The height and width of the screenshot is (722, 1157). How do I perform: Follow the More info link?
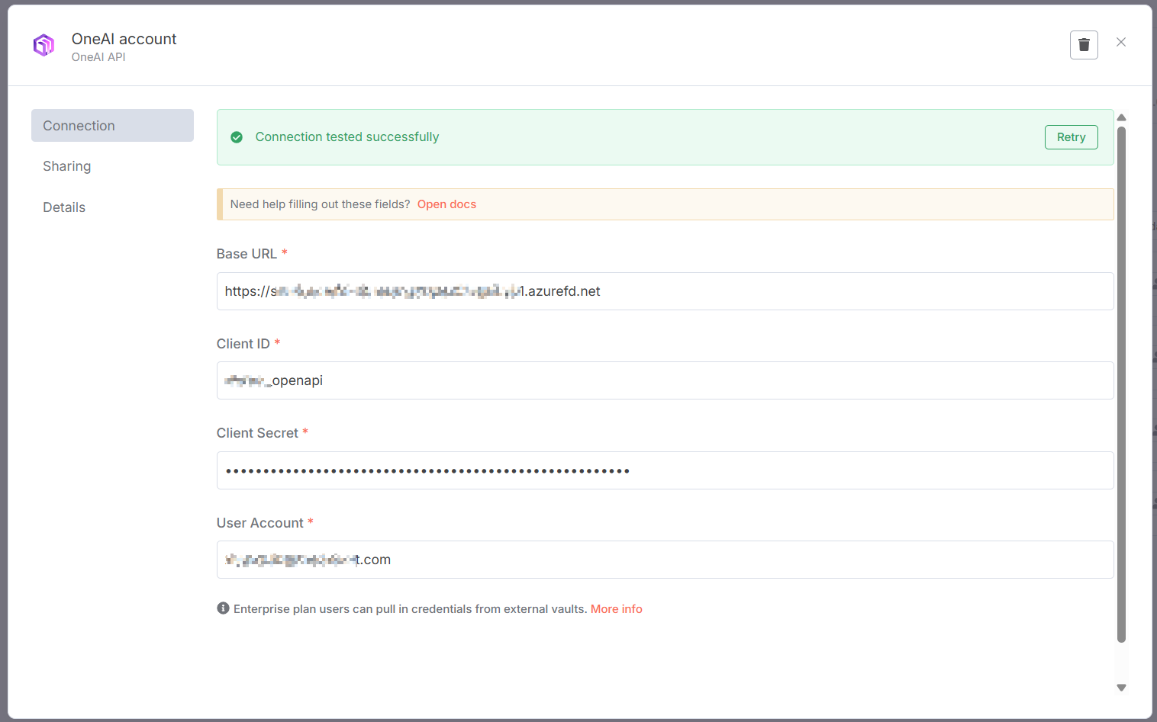coord(617,609)
